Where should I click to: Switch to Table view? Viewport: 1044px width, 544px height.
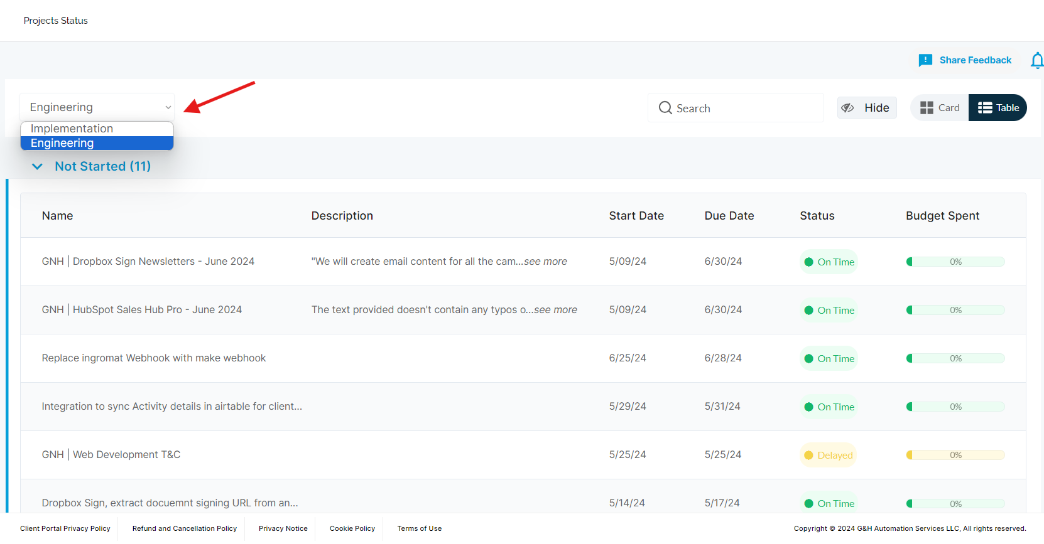point(998,108)
